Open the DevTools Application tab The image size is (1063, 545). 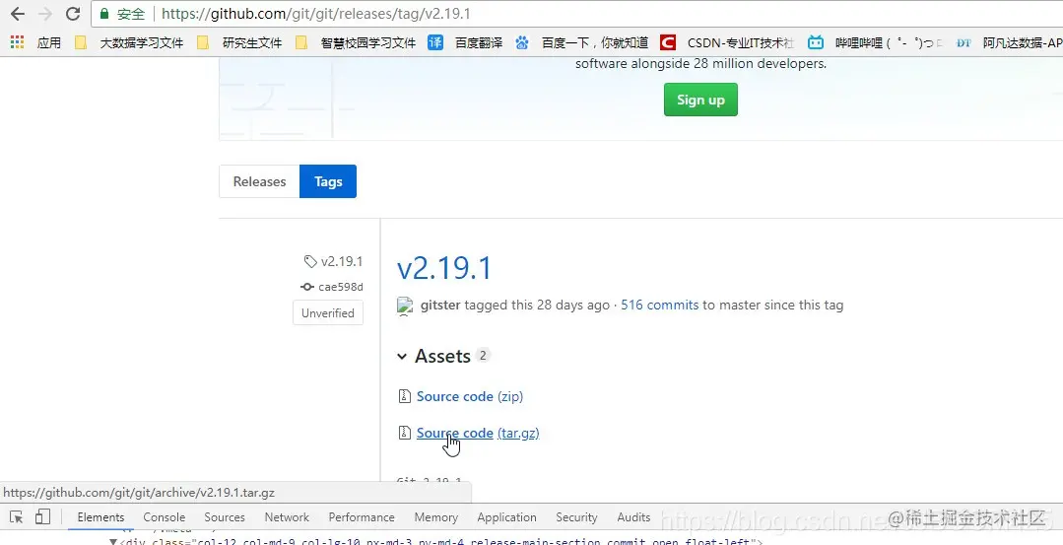[506, 517]
